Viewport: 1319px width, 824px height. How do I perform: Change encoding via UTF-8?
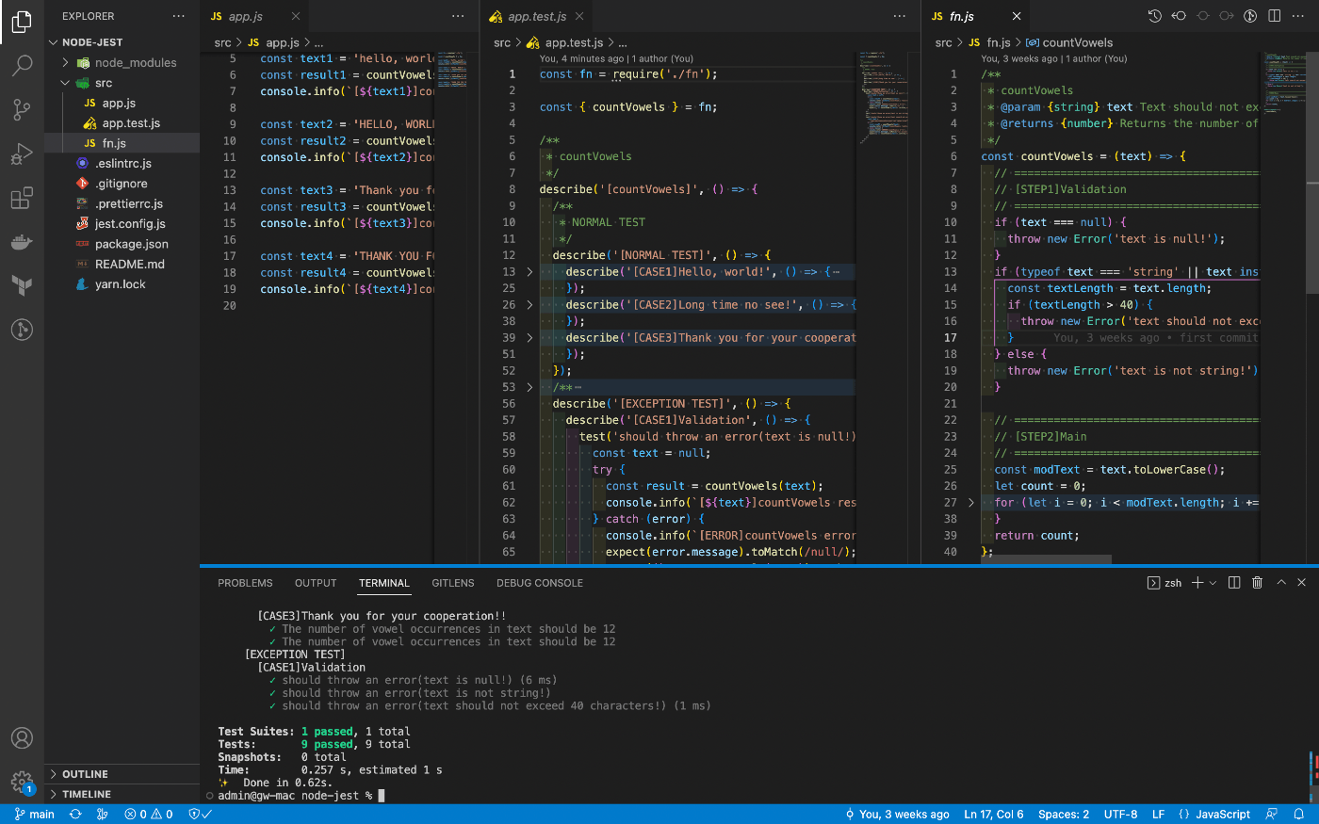(1120, 815)
